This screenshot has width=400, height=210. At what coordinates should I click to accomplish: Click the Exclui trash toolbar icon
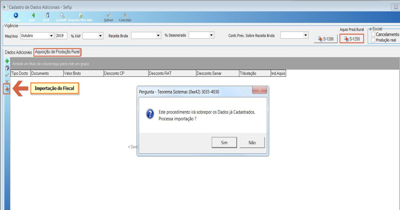tap(47, 15)
